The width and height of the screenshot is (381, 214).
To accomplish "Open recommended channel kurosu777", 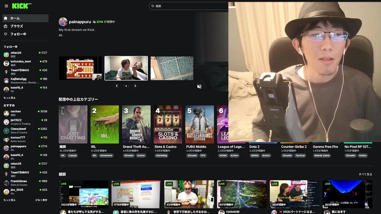I will [25, 139].
